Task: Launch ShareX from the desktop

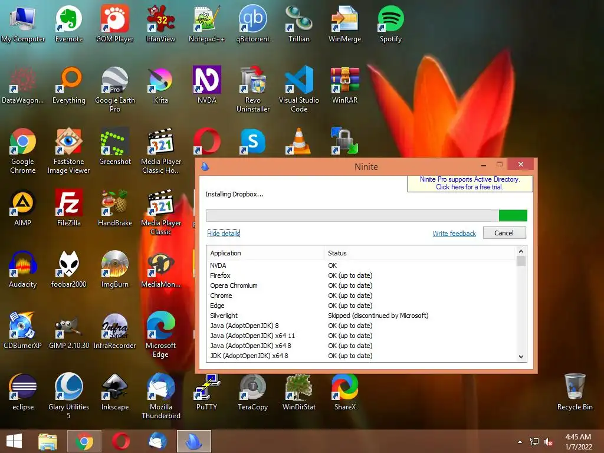Action: 344,393
